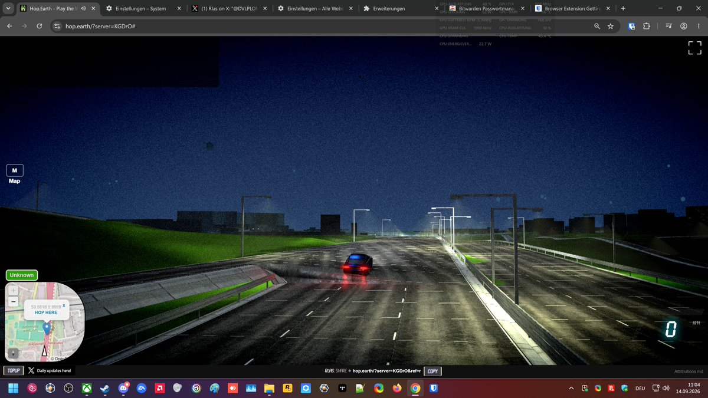
Task: Open Google Chrome taskbar icon
Action: pos(415,389)
